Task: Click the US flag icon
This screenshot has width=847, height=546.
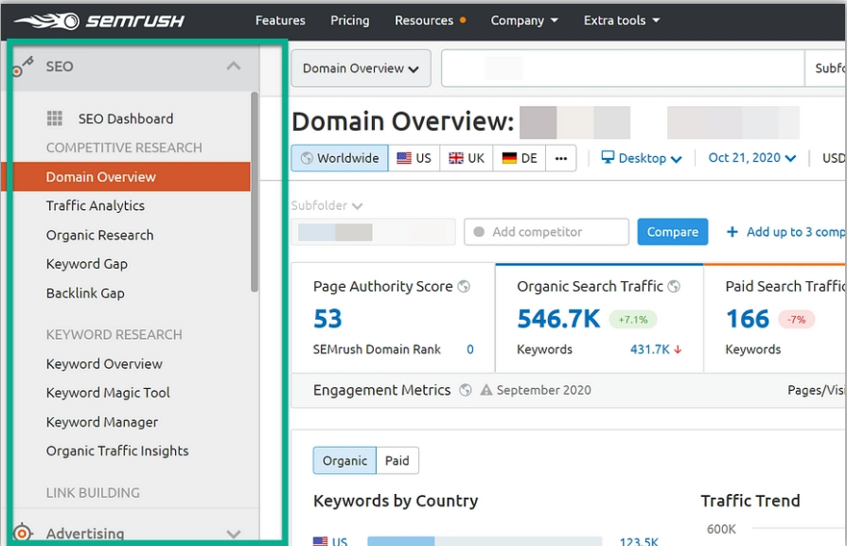Action: pos(404,158)
